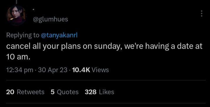This screenshot has height=107, width=210.
Task: Open the @glumhues profile handle
Action: 50,19
